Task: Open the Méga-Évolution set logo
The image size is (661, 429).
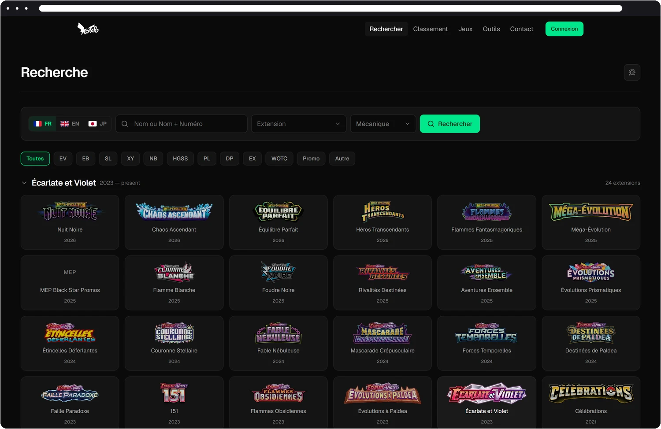Action: point(591,212)
